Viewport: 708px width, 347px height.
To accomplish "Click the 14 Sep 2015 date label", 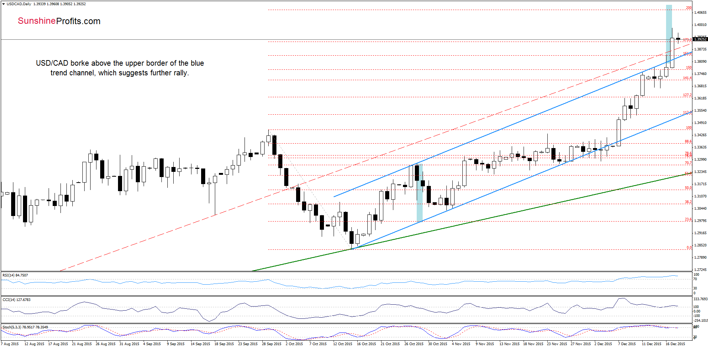I will pyautogui.click(x=201, y=344).
